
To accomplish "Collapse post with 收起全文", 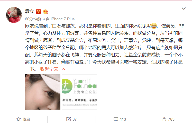I will click(x=49, y=69).
